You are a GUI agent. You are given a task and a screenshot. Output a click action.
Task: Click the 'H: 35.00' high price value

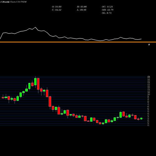tap(82, 7)
